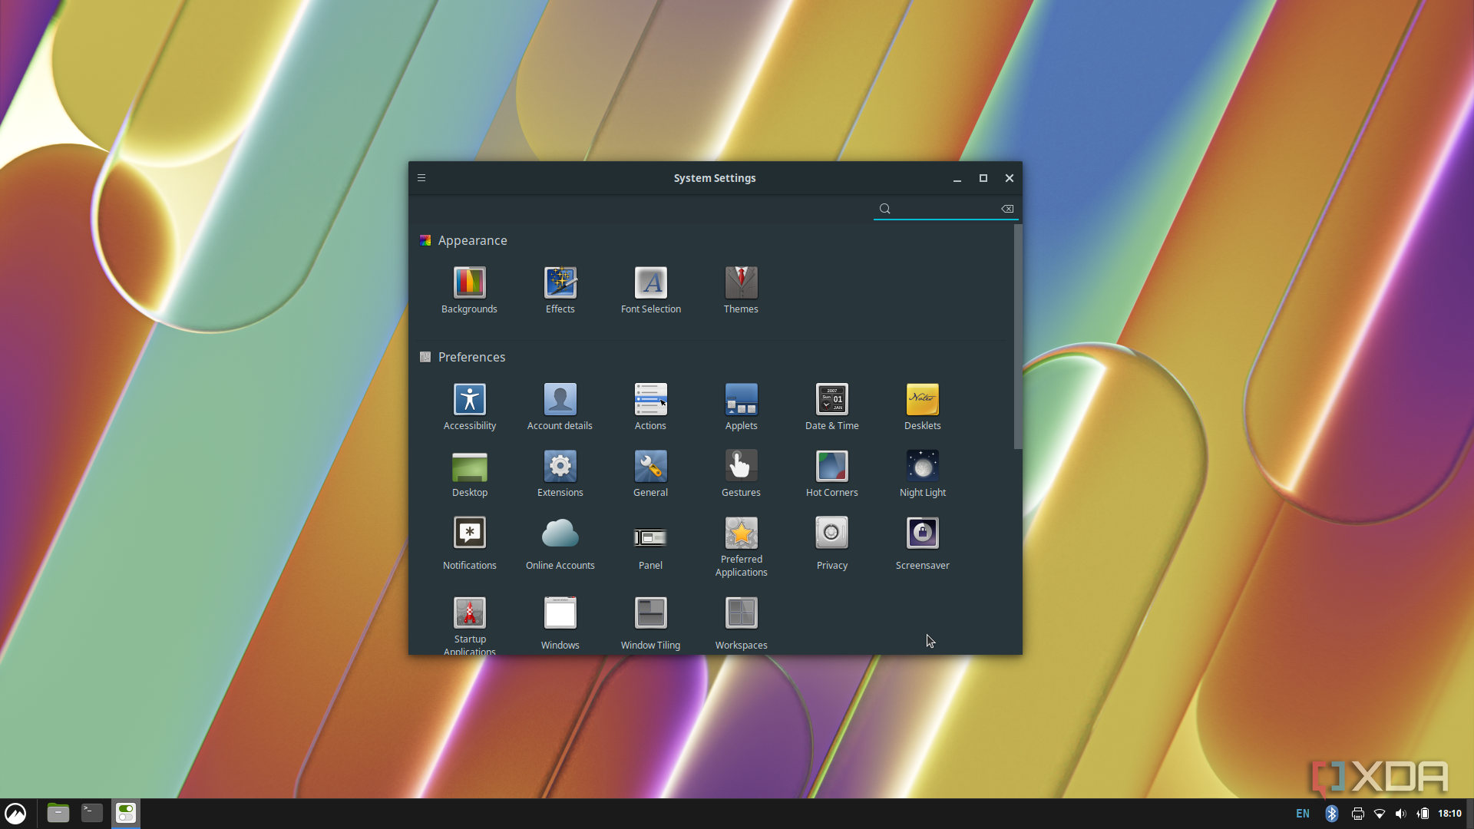Open the Screensaver settings
The image size is (1474, 829).
922,543
